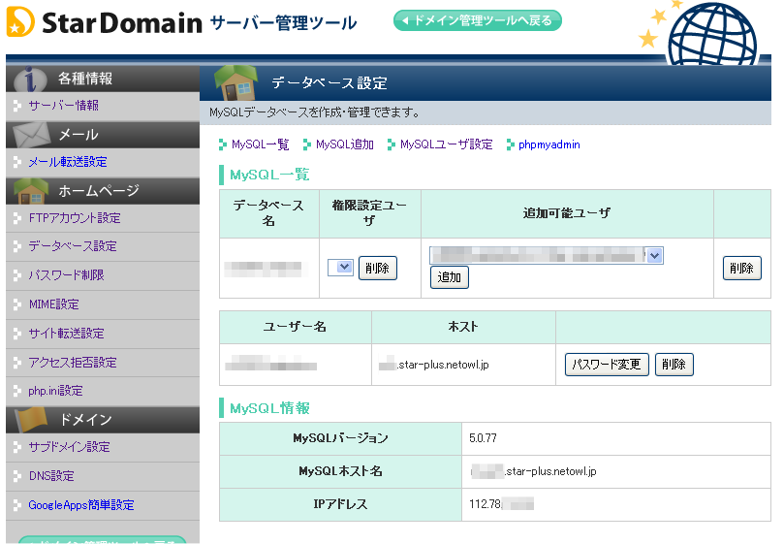Open FTPアカウント設定 in the sidebar
This screenshot has width=784, height=544.
click(x=75, y=218)
